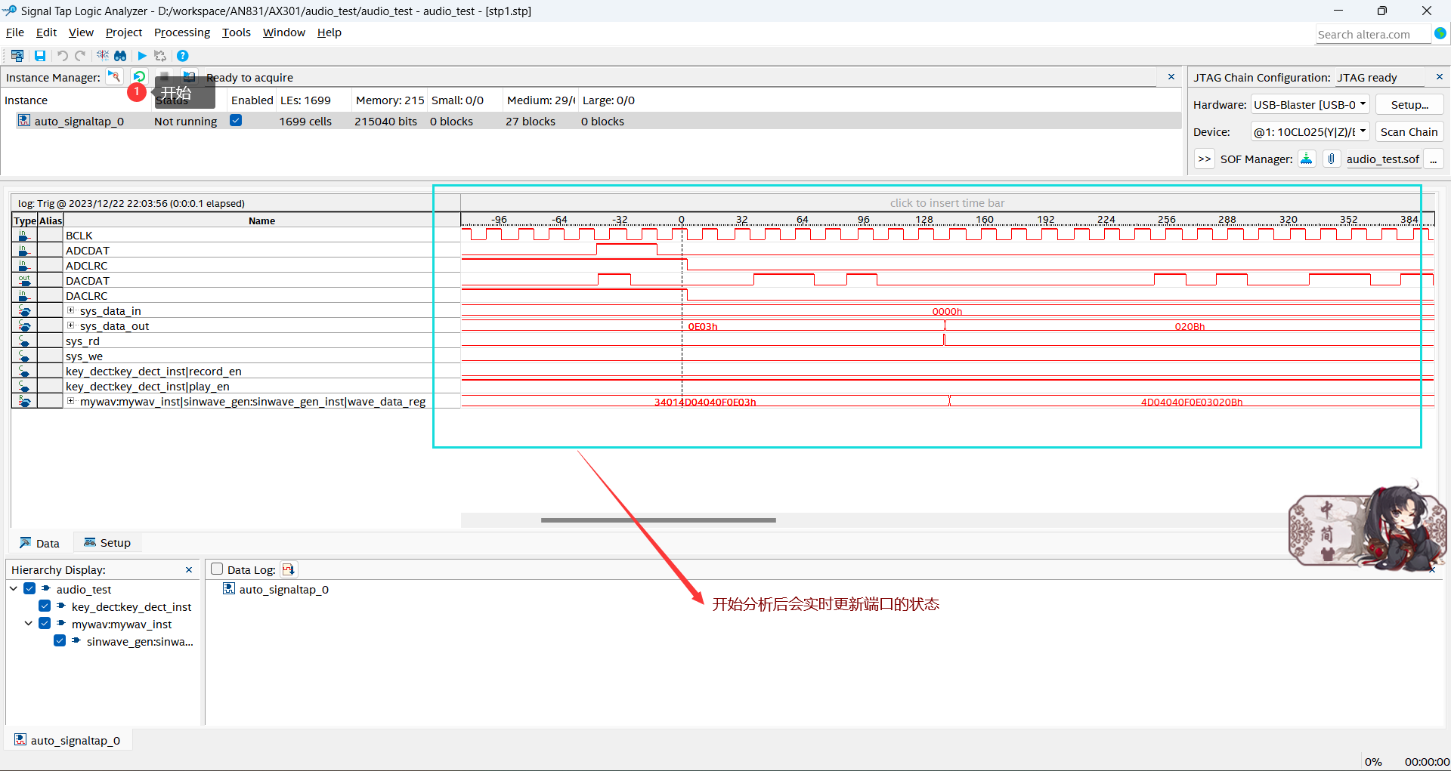Click the audio_test.sof file field

(1383, 159)
